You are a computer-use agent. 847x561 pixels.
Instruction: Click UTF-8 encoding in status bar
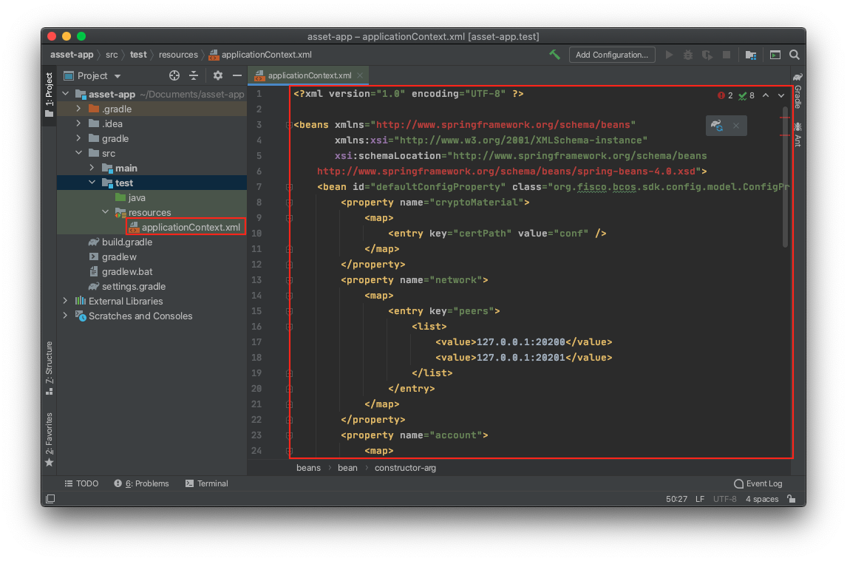725,499
